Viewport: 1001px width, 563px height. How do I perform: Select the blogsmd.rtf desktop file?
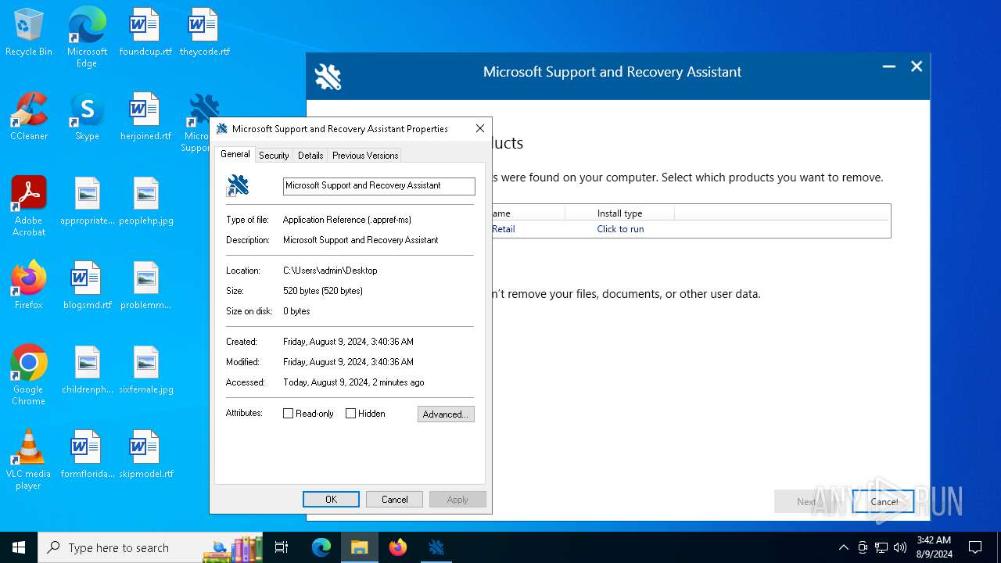87,286
